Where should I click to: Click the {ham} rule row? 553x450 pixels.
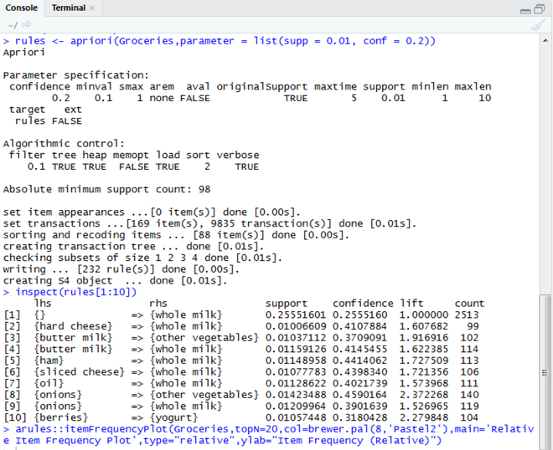(241, 361)
